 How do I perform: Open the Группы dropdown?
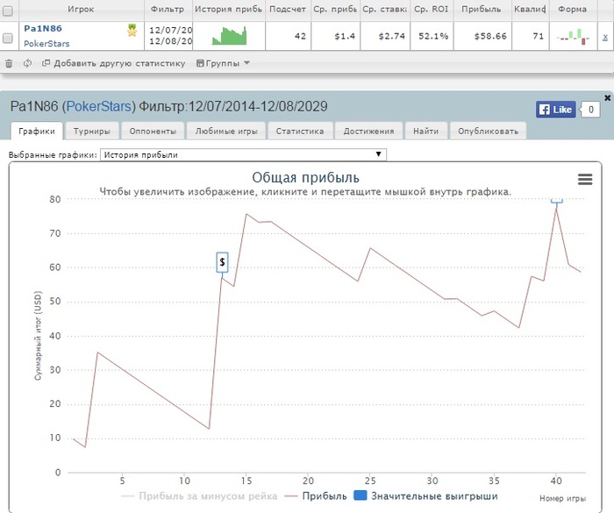[x=223, y=63]
